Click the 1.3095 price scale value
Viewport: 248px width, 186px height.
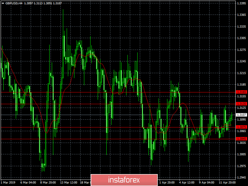(242, 120)
